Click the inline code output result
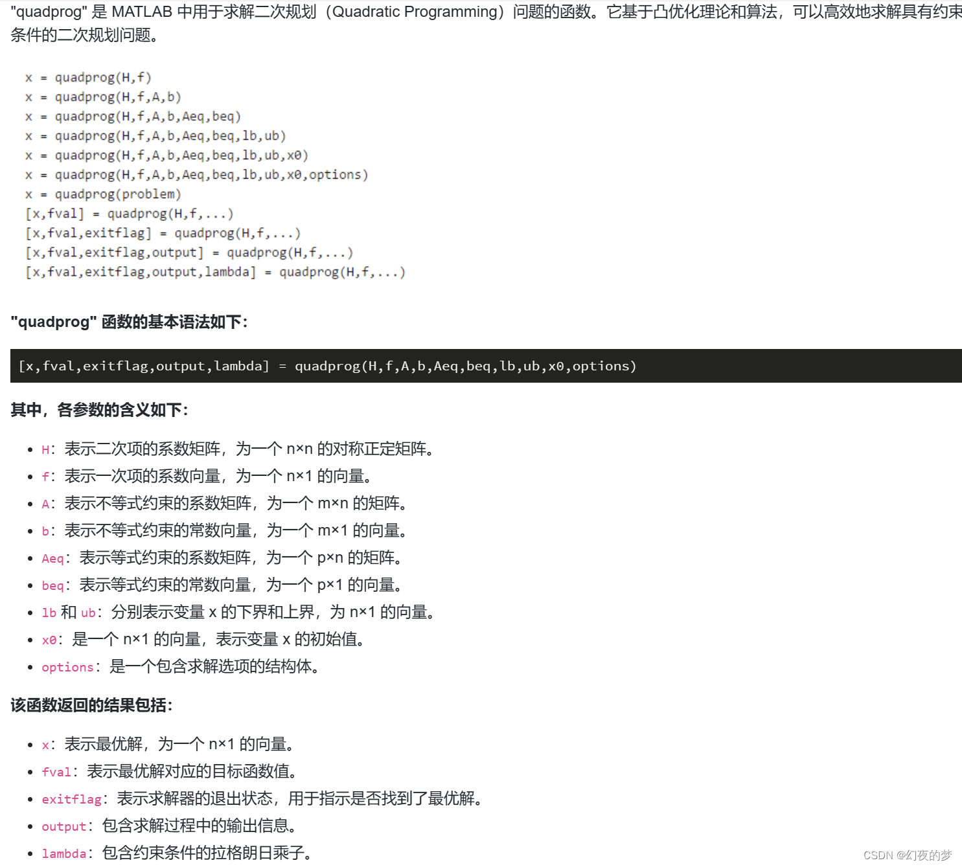This screenshot has height=867, width=962. 63,826
